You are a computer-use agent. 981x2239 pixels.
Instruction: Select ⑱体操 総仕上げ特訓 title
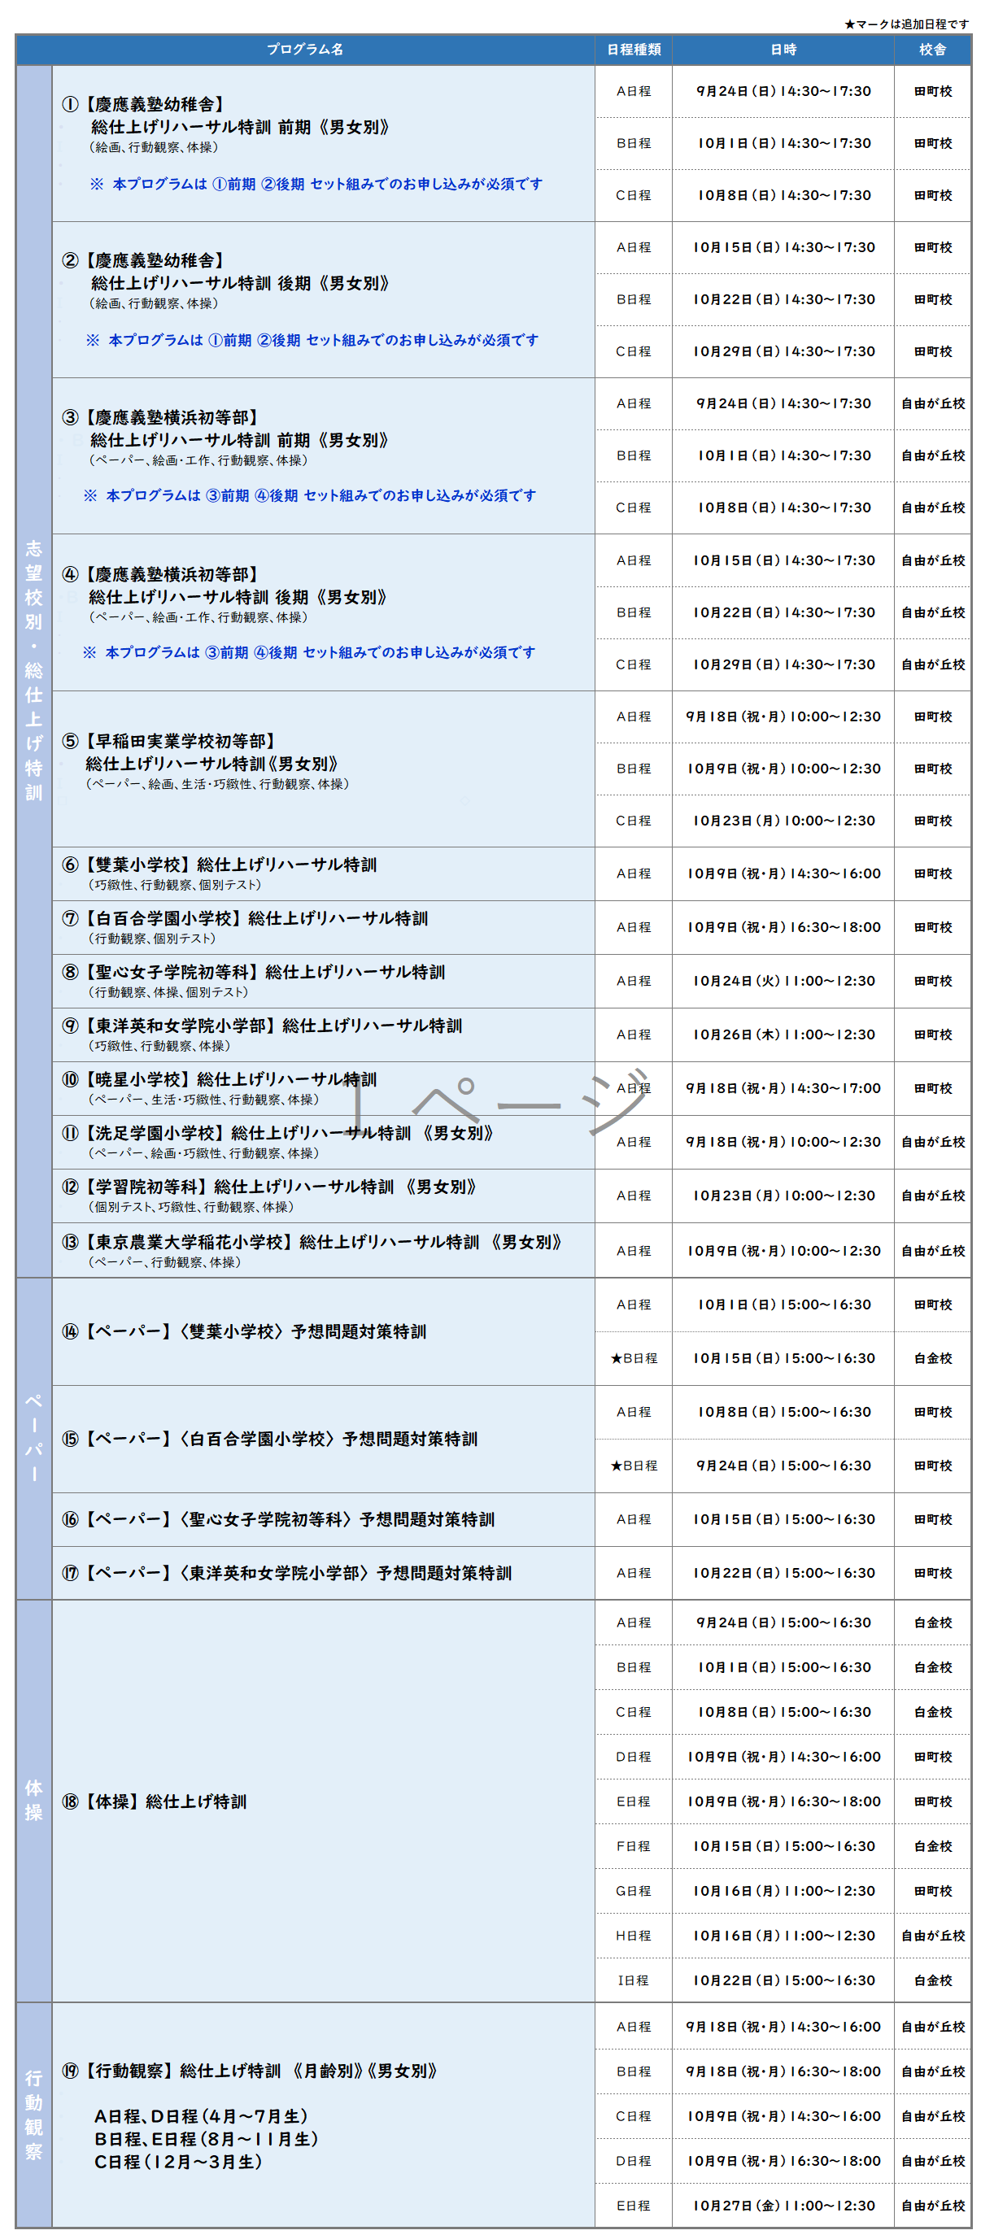point(154,1801)
